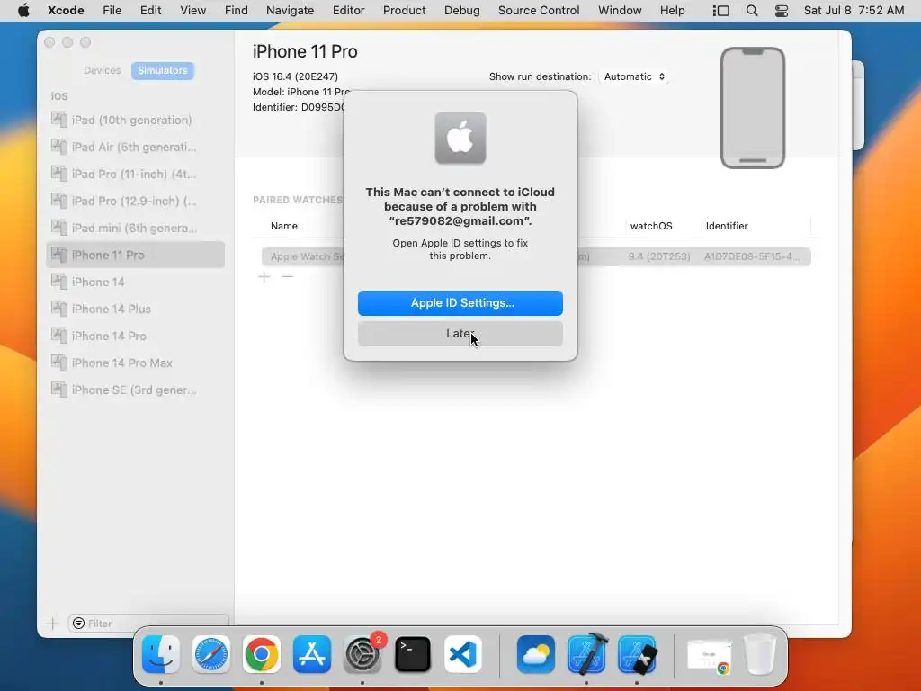Click the iOS section header
The image size is (921, 691).
tap(59, 96)
